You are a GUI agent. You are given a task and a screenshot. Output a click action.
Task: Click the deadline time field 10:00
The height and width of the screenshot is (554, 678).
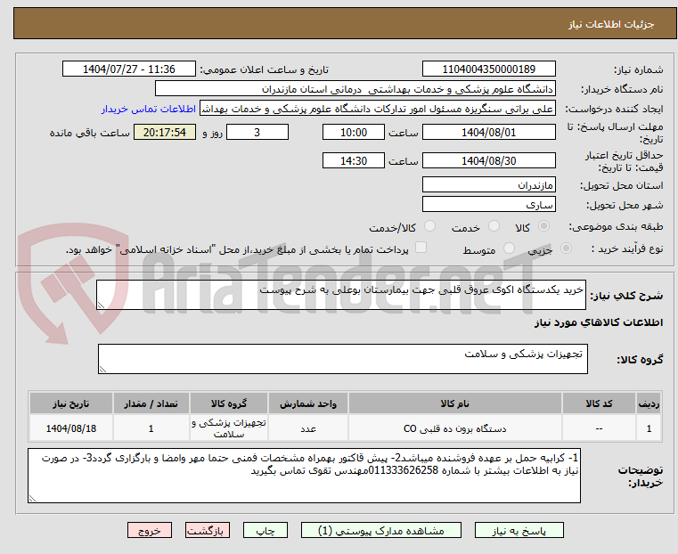click(354, 132)
